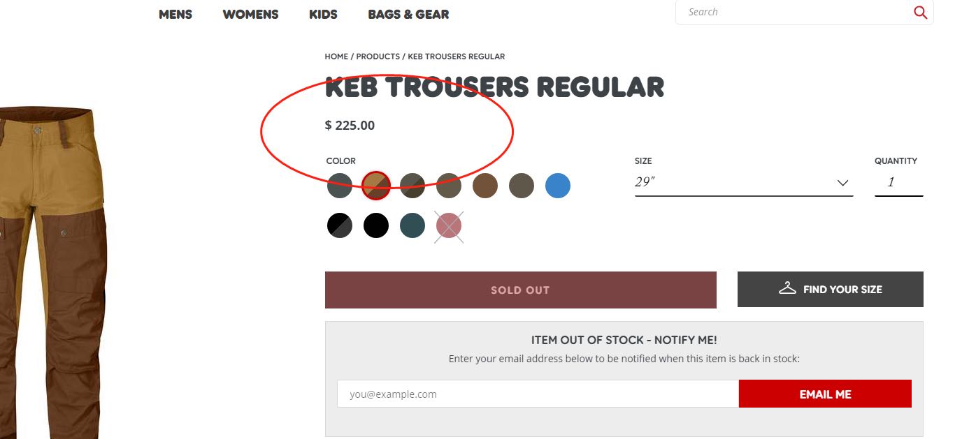This screenshot has height=439, width=969.
Task: Click into the Search text box
Action: pos(794,12)
